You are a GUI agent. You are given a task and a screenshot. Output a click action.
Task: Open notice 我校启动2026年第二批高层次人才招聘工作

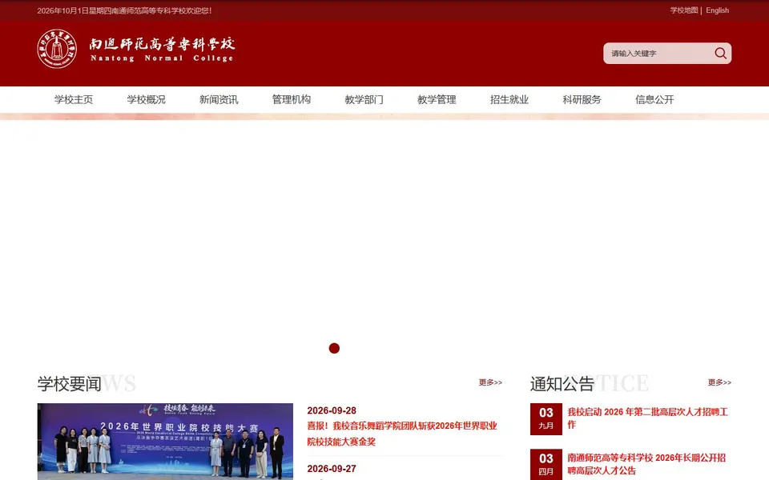tap(647, 418)
